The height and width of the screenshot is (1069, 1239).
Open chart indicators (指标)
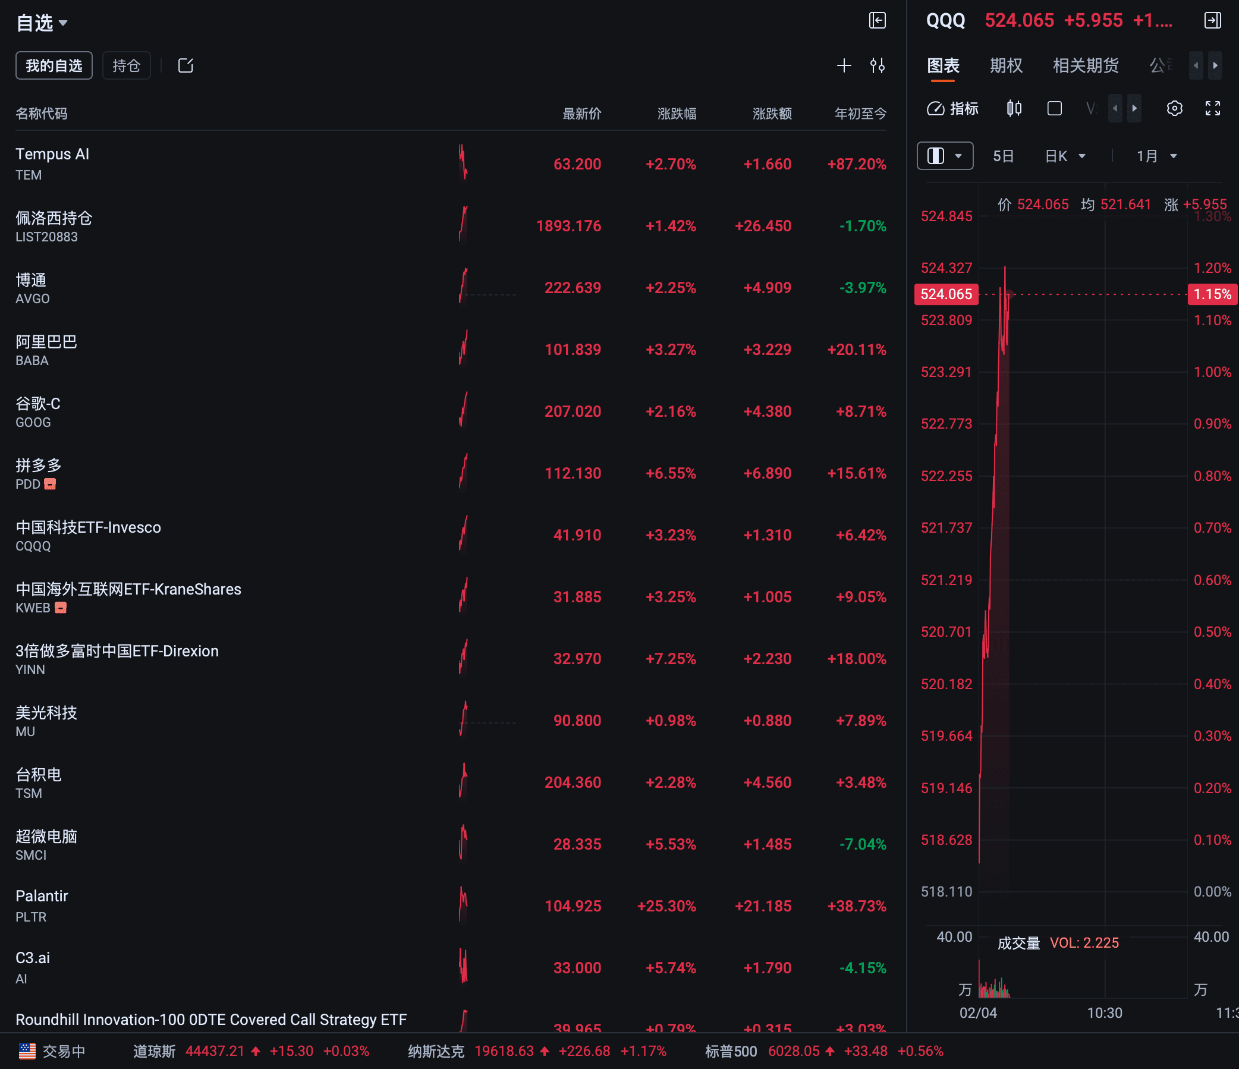coord(952,108)
